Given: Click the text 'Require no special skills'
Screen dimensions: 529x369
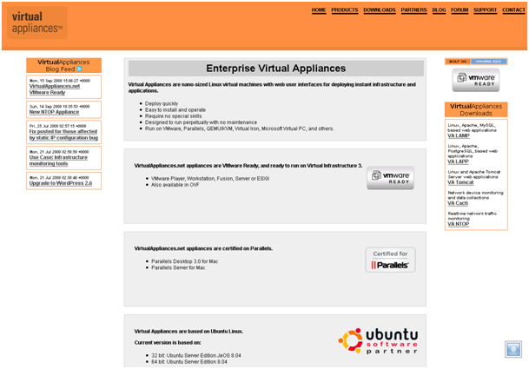Looking at the screenshot, I should 173,116.
